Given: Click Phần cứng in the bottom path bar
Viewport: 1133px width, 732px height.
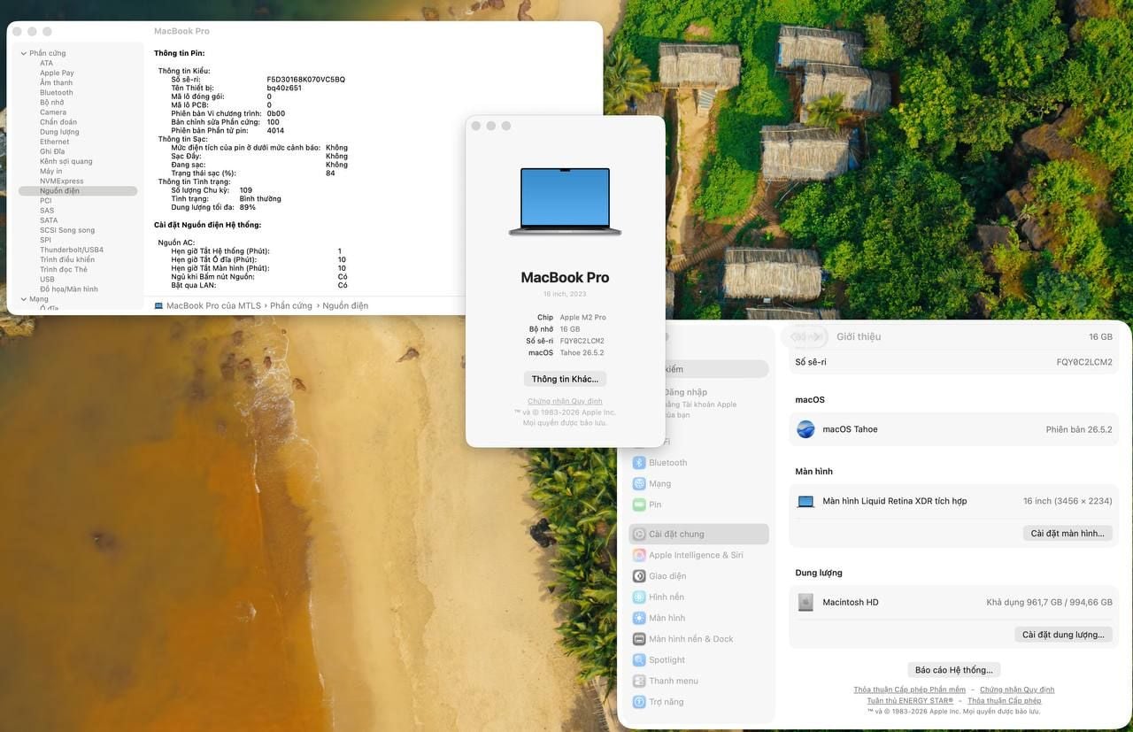Looking at the screenshot, I should coord(291,306).
